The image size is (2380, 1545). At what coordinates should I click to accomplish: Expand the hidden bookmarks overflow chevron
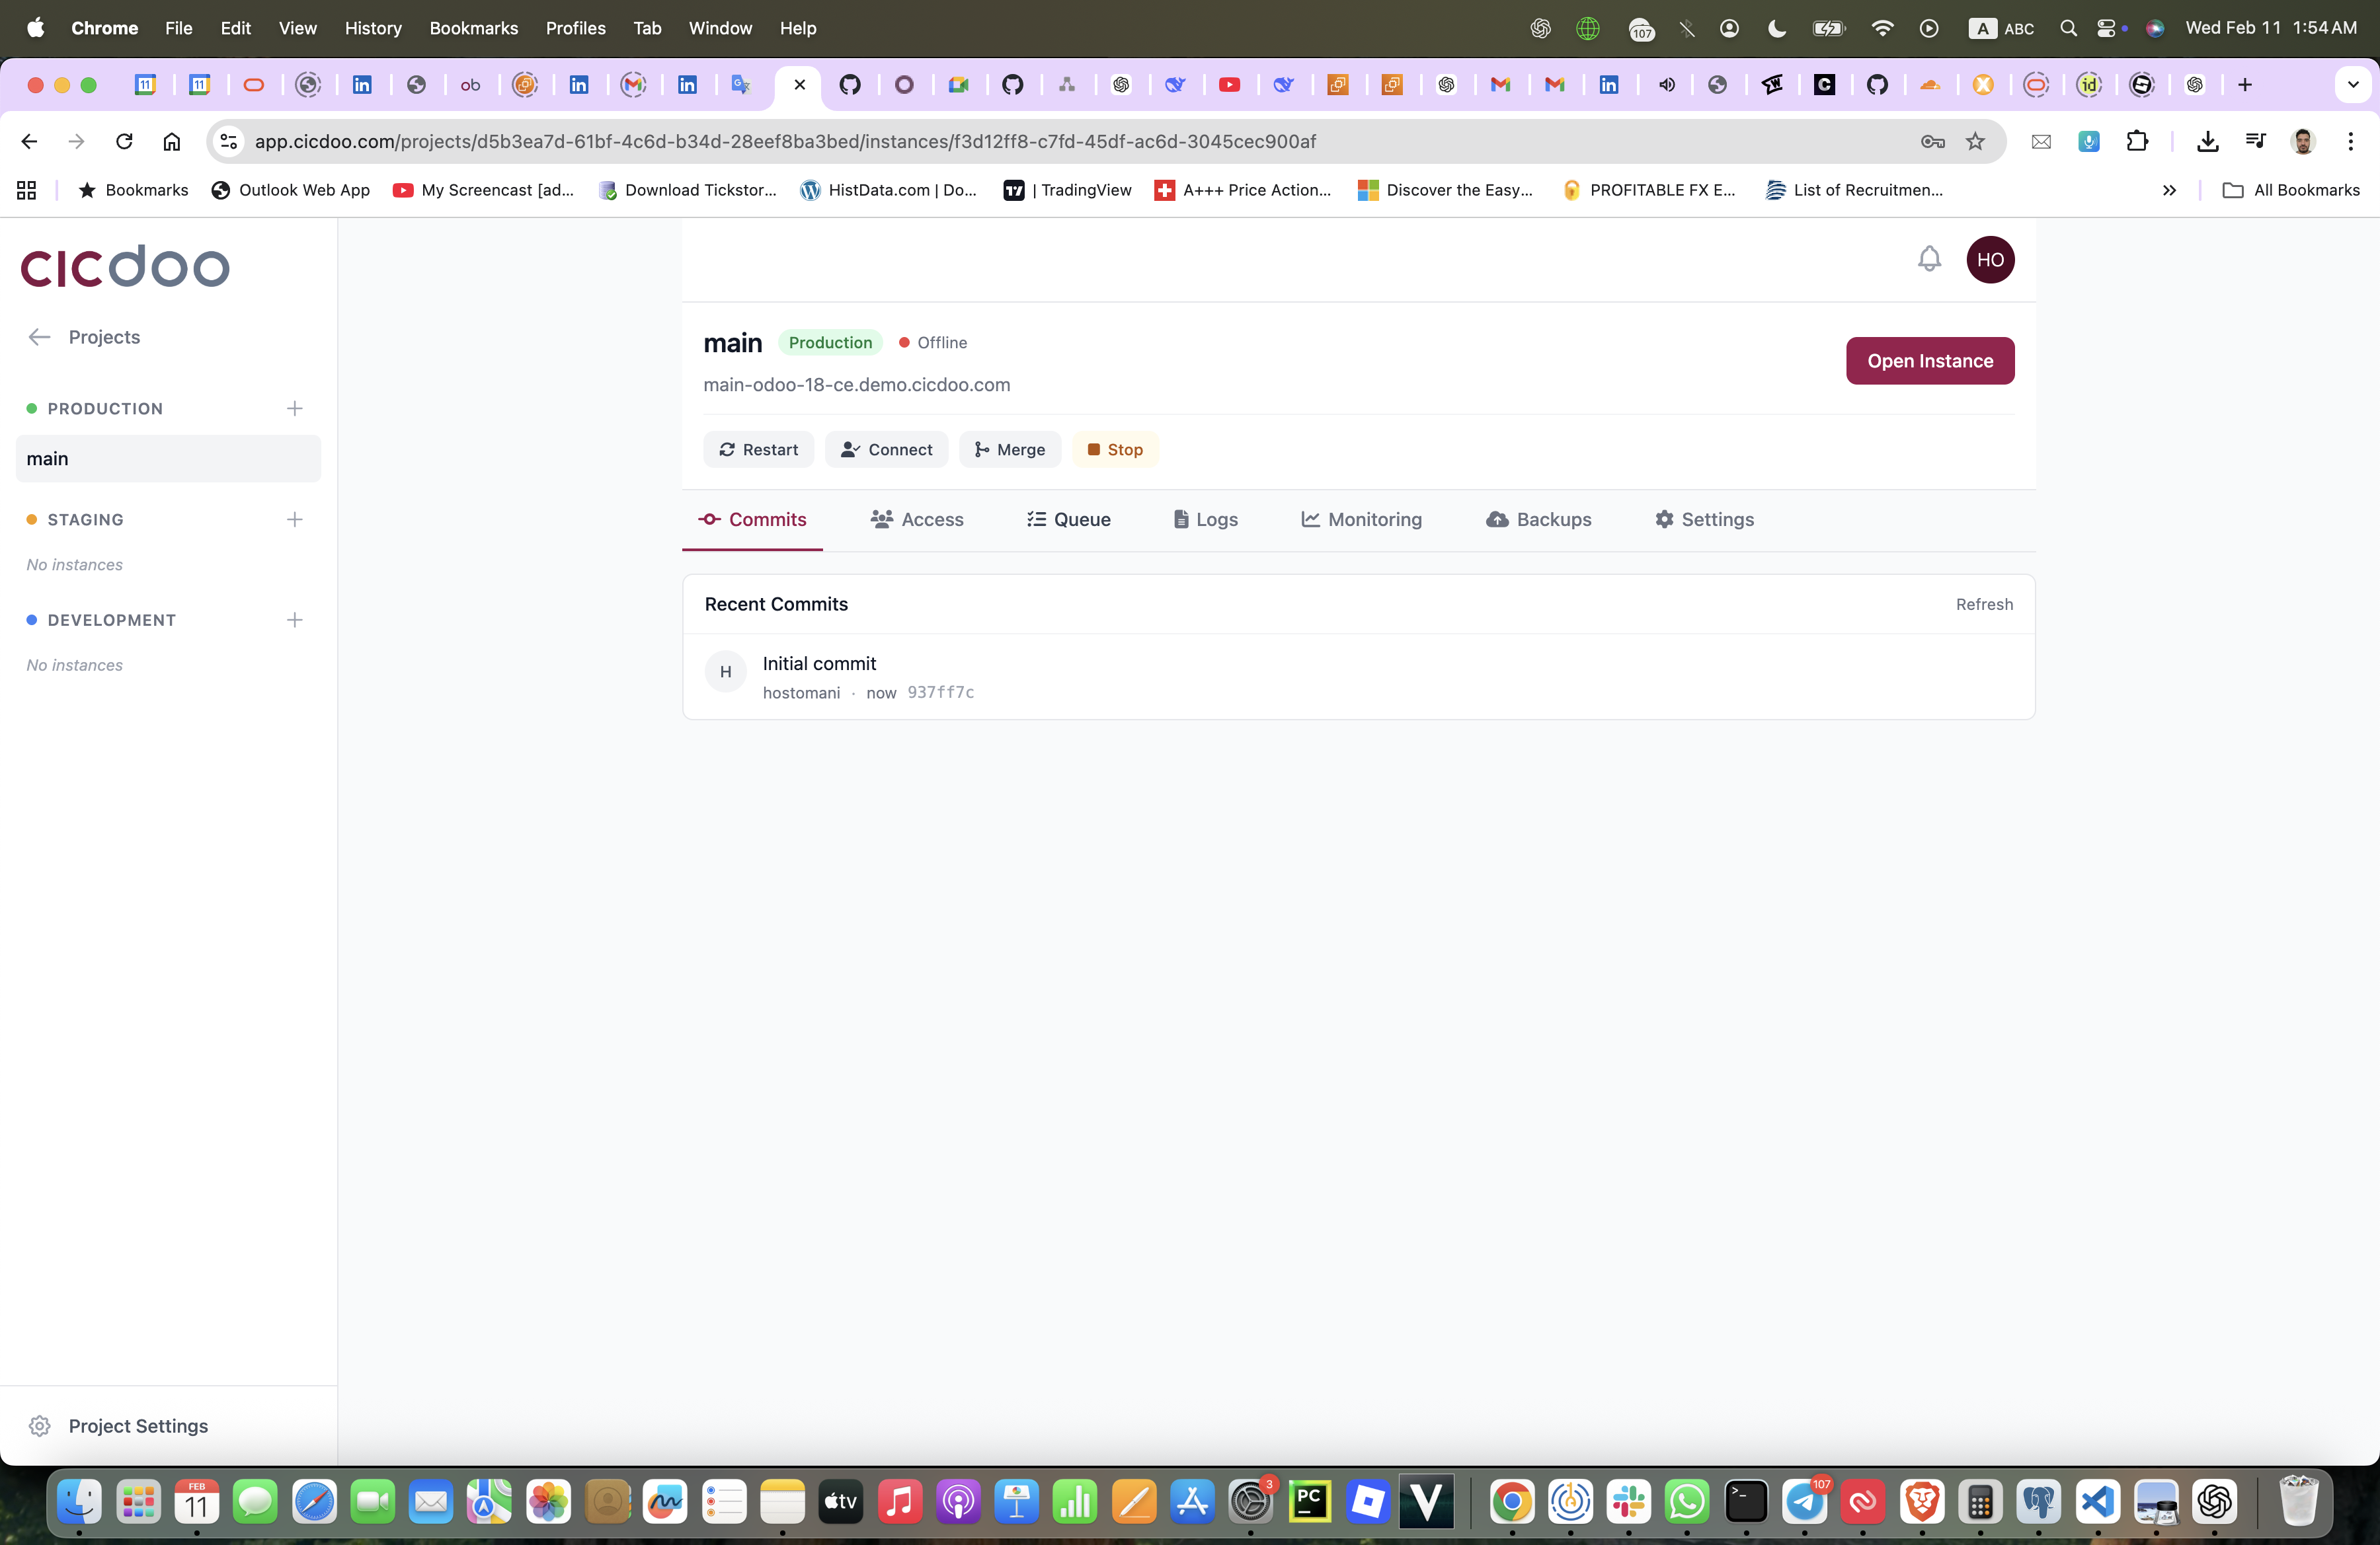point(2168,190)
